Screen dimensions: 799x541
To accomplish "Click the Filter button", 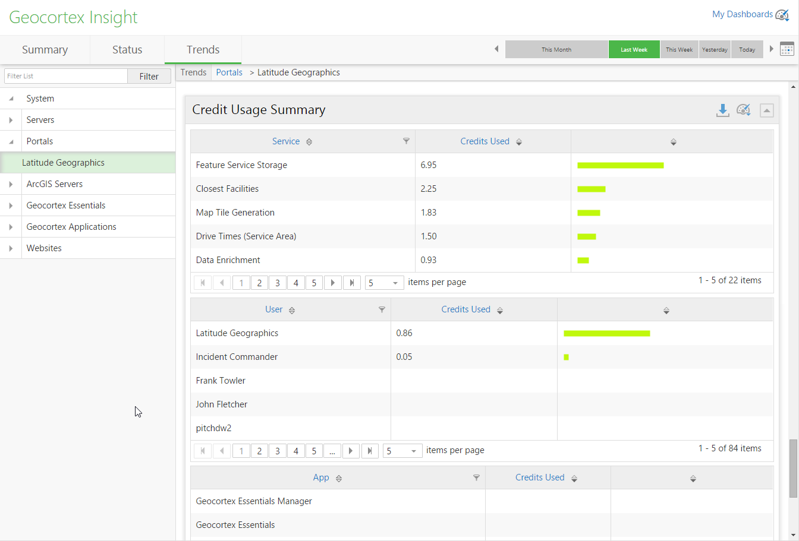I will coord(149,76).
